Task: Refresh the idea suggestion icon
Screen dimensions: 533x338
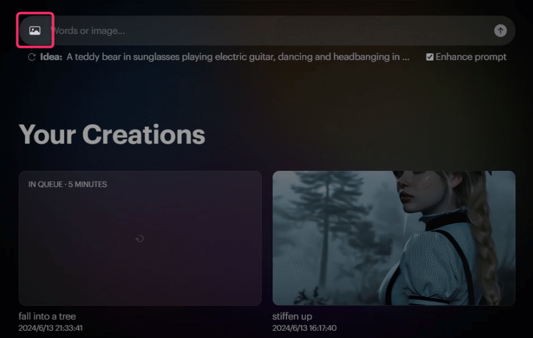Action: click(x=32, y=57)
